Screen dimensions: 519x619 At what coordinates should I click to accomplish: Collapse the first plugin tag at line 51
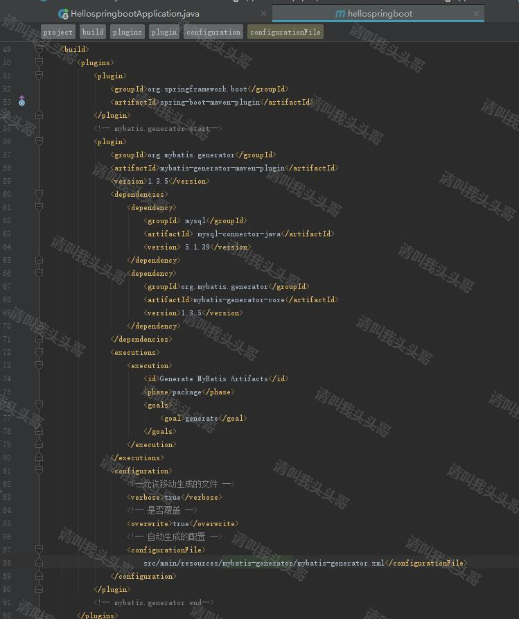pyautogui.click(x=39, y=75)
